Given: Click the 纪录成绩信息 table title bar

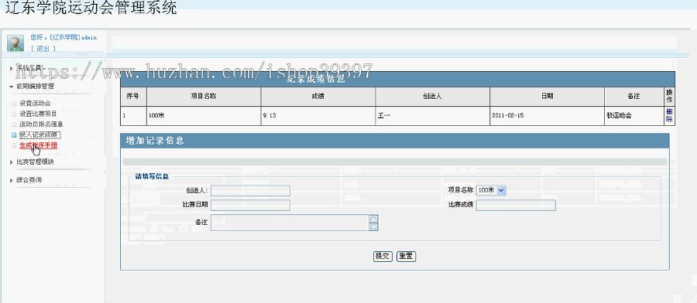Looking at the screenshot, I should (x=398, y=80).
